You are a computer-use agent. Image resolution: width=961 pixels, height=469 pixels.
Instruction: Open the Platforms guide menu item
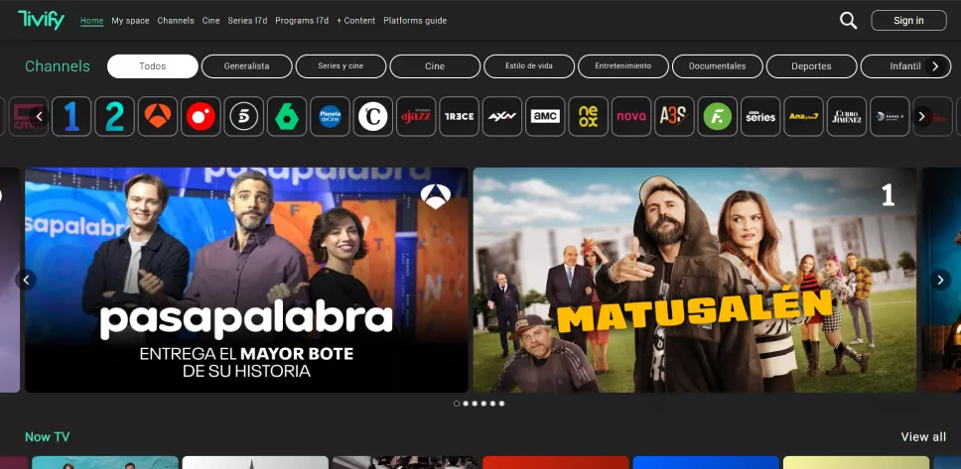coord(414,21)
